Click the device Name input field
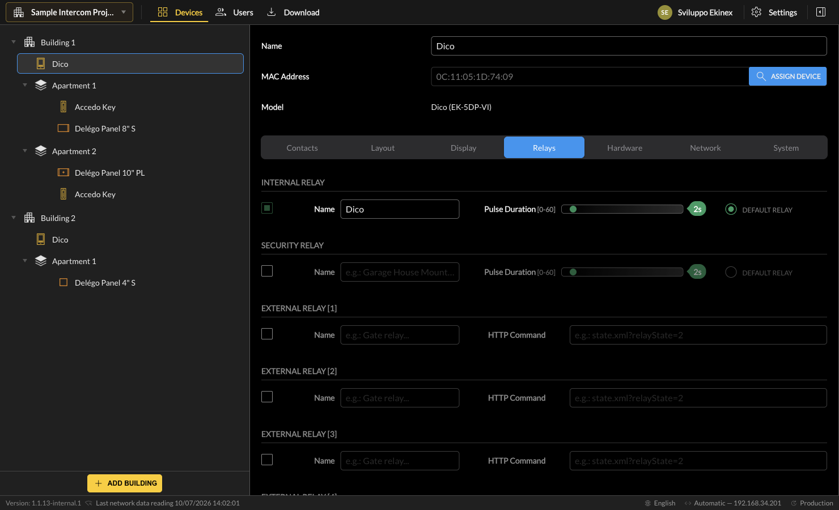Viewport: 839px width, 510px height. pyautogui.click(x=629, y=46)
